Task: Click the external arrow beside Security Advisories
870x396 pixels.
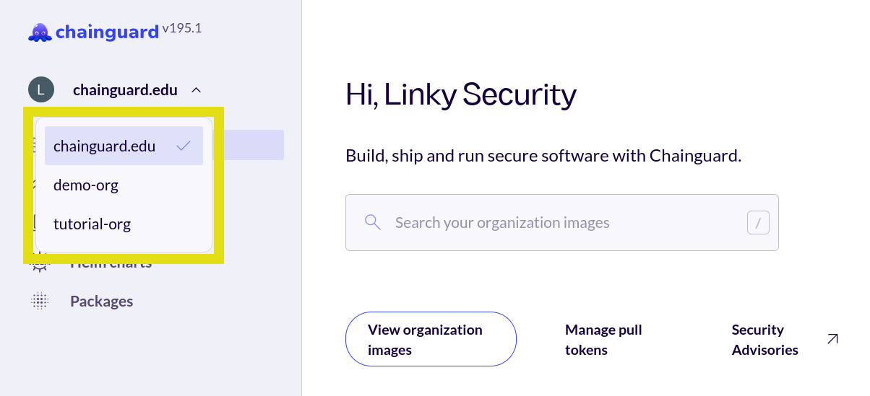Action: 832,338
